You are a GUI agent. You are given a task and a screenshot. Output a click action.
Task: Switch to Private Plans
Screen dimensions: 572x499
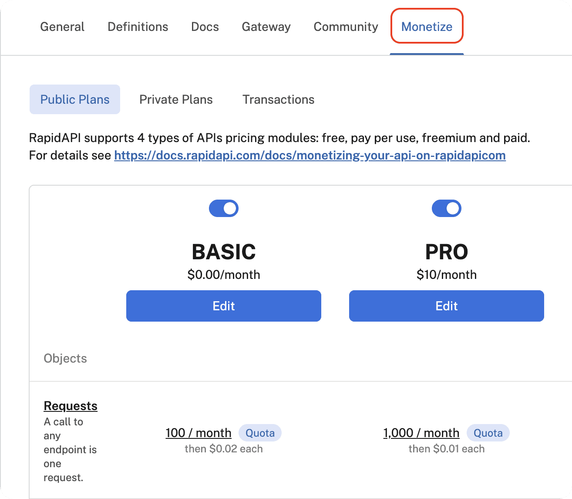pyautogui.click(x=176, y=99)
